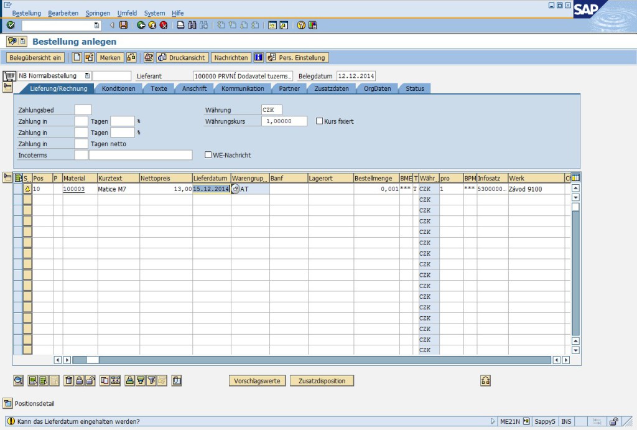Viewport: 637px width, 430px height.
Task: Open the NB Normalbestellung order type dropdown
Action: pyautogui.click(x=87, y=76)
